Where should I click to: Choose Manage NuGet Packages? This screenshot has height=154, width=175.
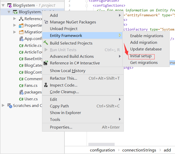pos(83,22)
